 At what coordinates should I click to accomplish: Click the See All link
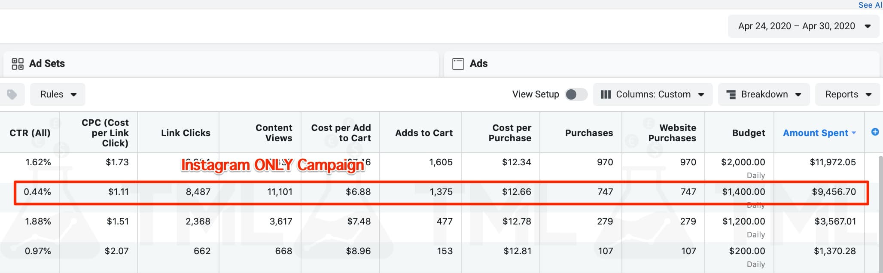click(870, 5)
